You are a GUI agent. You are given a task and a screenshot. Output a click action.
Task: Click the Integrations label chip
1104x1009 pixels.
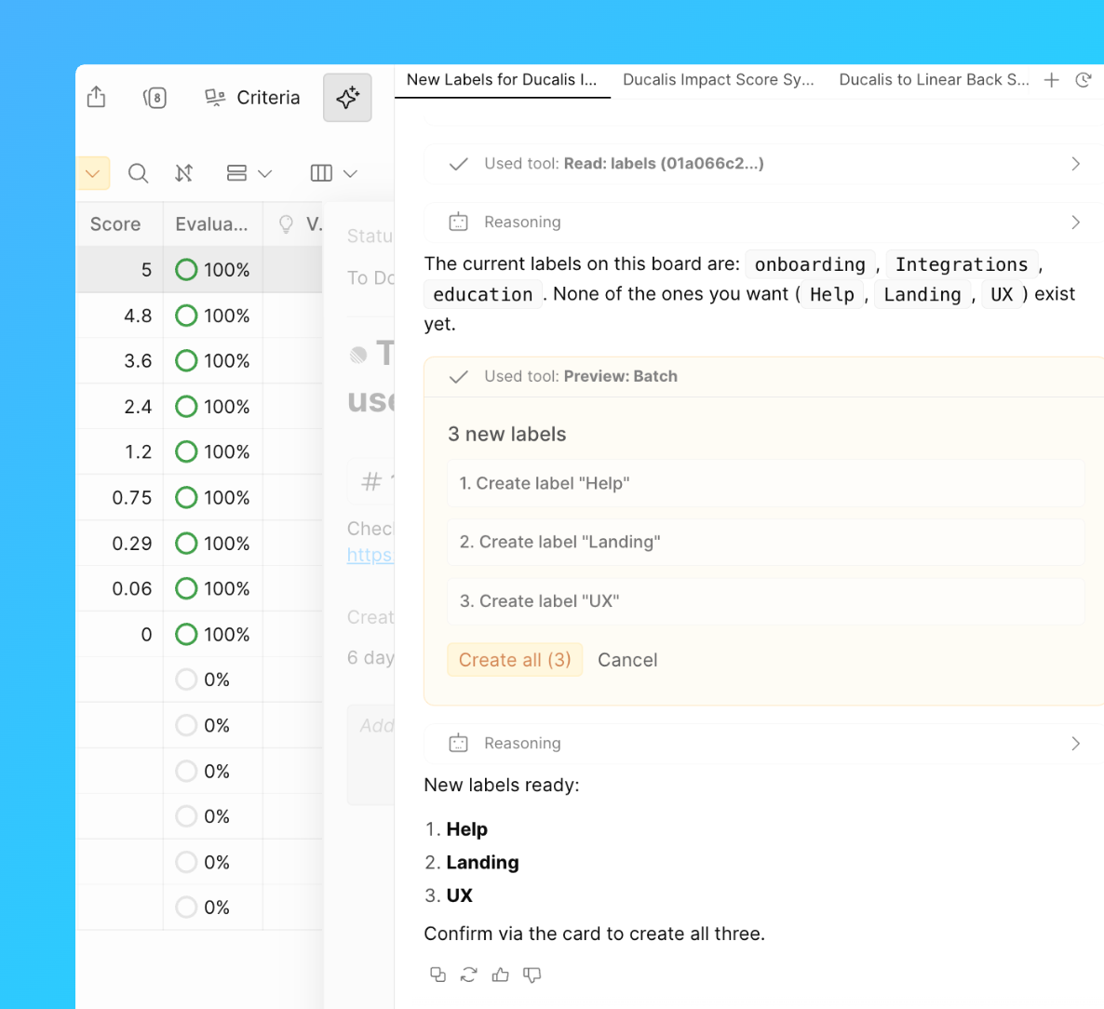961,264
